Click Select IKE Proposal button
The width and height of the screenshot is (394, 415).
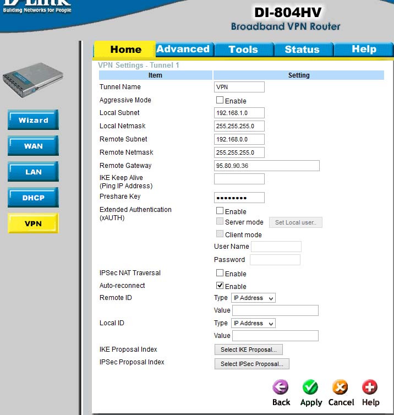coord(249,350)
